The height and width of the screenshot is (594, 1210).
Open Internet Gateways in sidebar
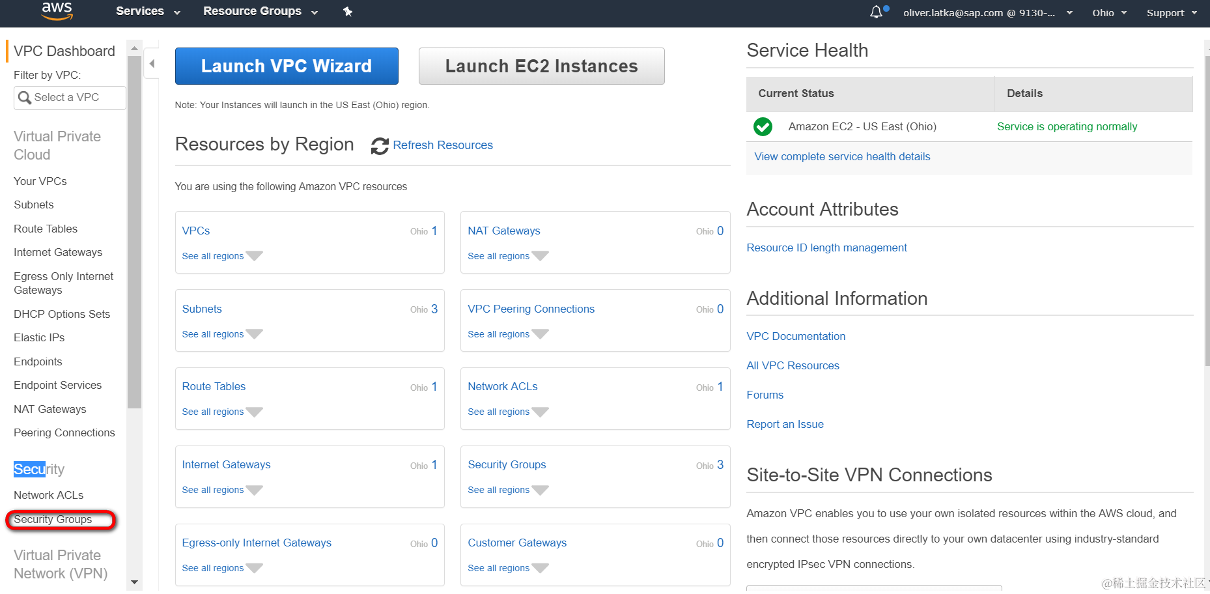[x=58, y=252]
